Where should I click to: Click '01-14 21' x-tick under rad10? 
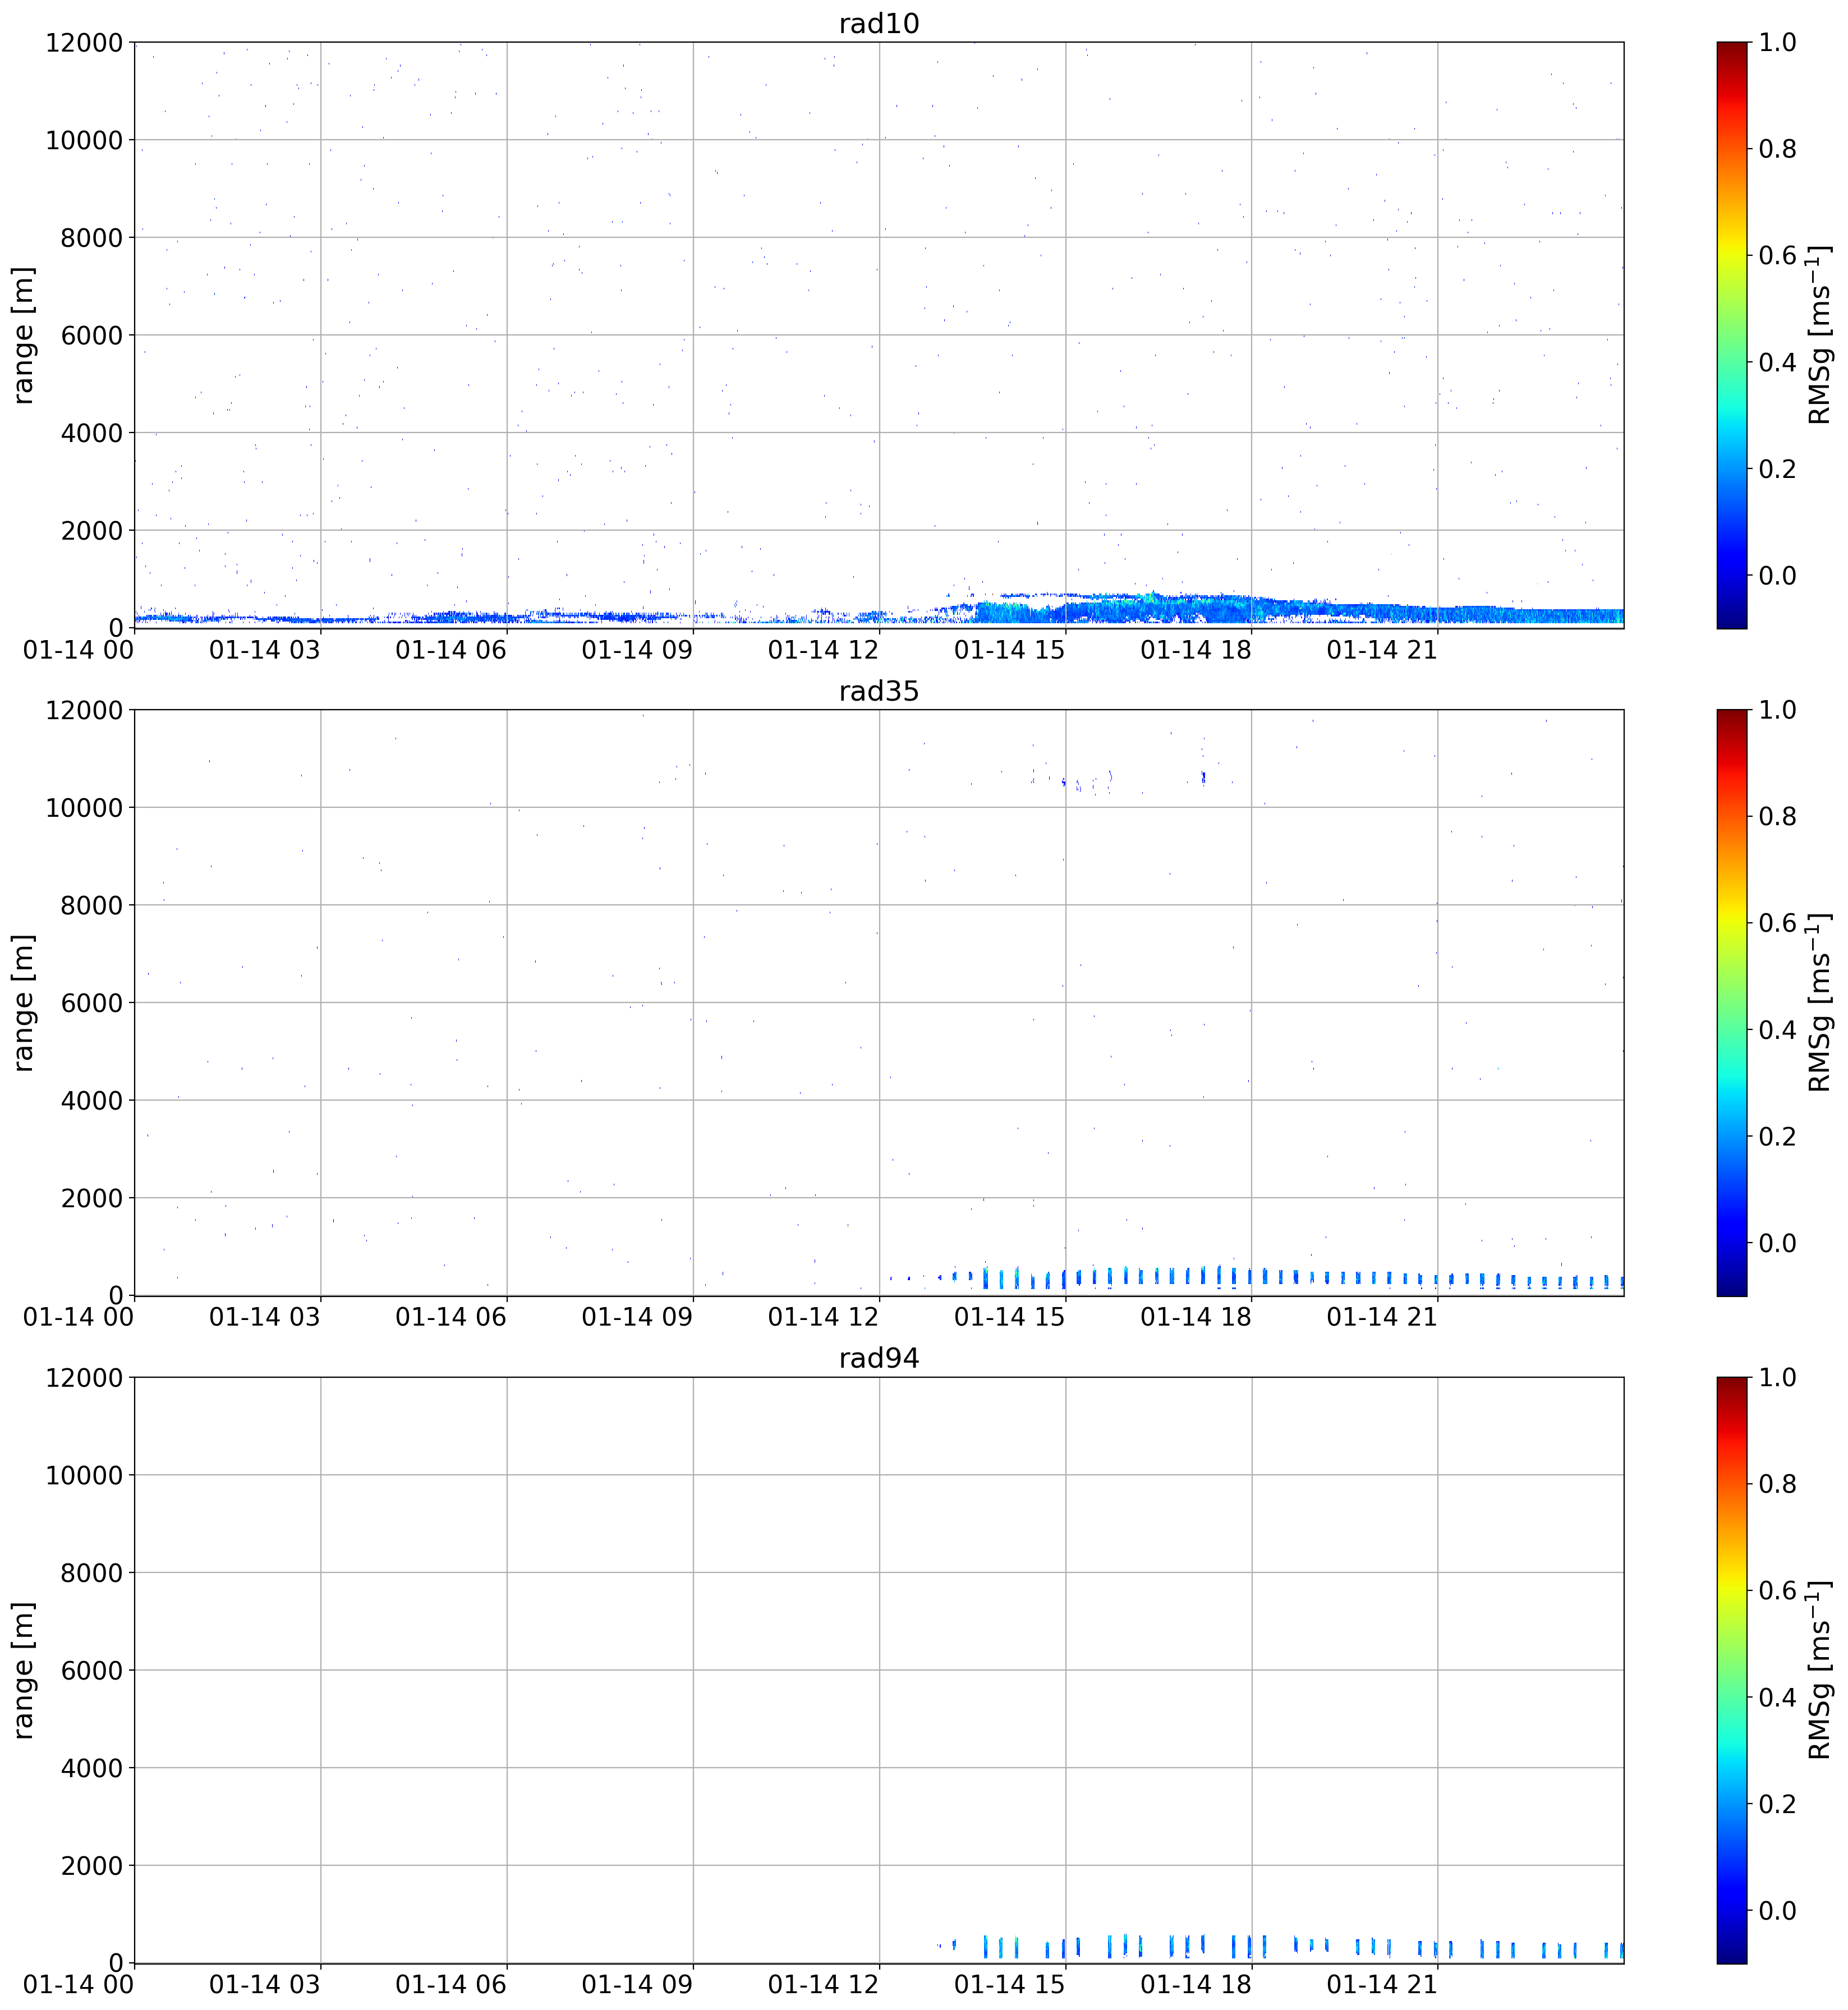tap(1382, 650)
